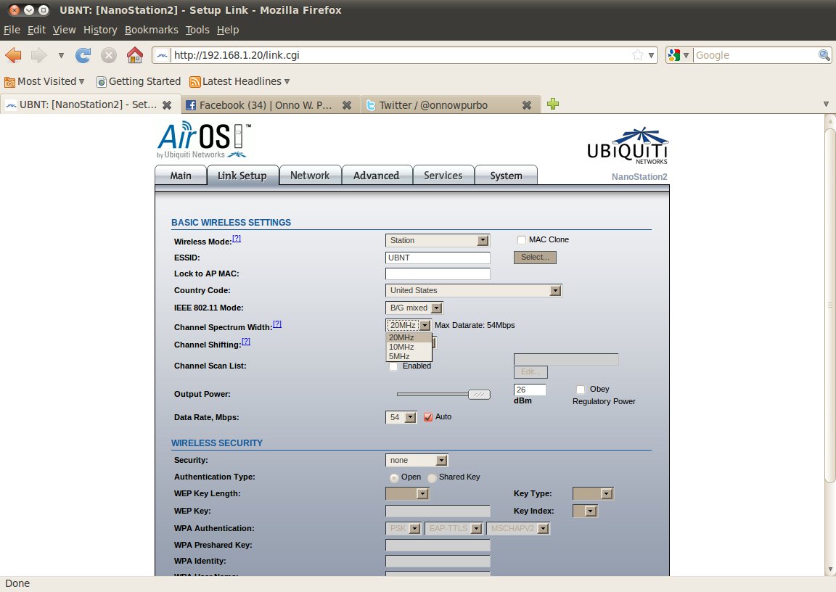Choose the 10MHz option from the list
This screenshot has width=836, height=592.
401,347
